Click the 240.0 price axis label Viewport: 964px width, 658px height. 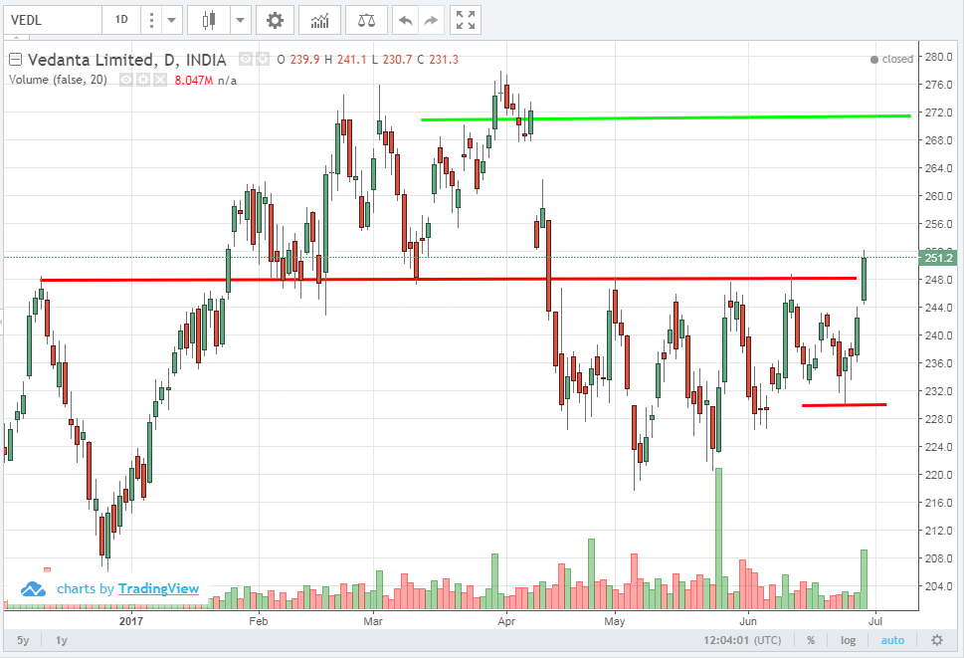coord(938,335)
